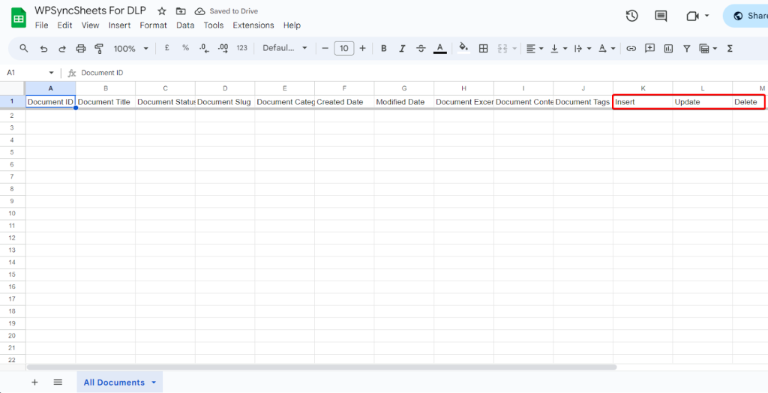
Task: Format cell as percent
Action: tap(186, 48)
